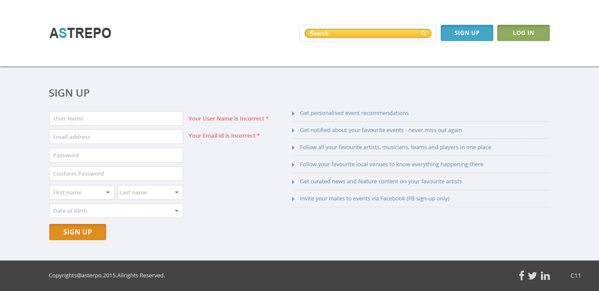Submit the orange SIGN UP form button
This screenshot has height=291, width=599.
(x=77, y=232)
